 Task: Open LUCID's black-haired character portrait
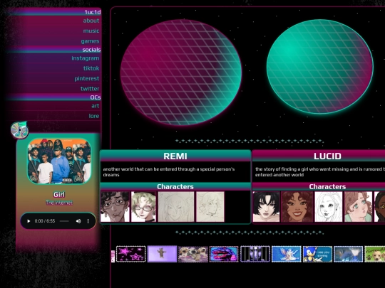pyautogui.click(x=267, y=207)
